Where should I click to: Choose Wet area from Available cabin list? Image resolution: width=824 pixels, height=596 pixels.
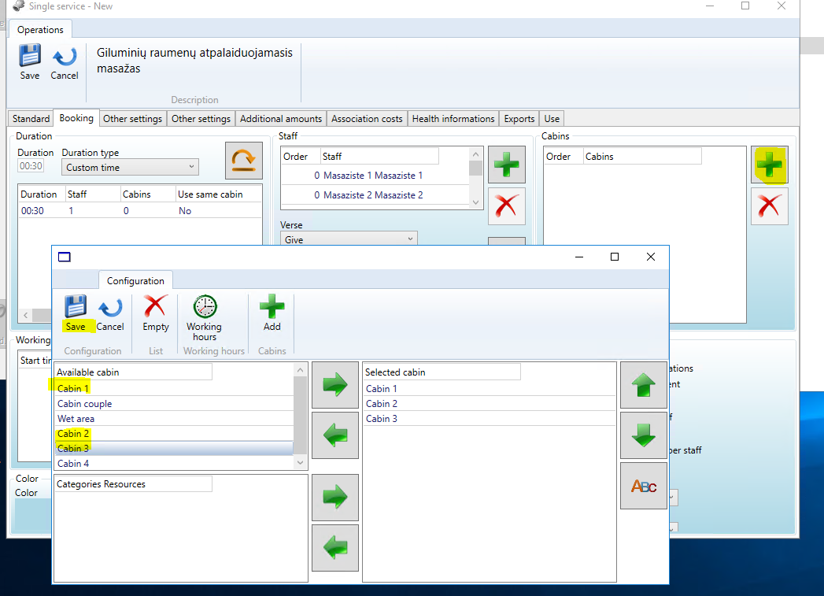[175, 419]
